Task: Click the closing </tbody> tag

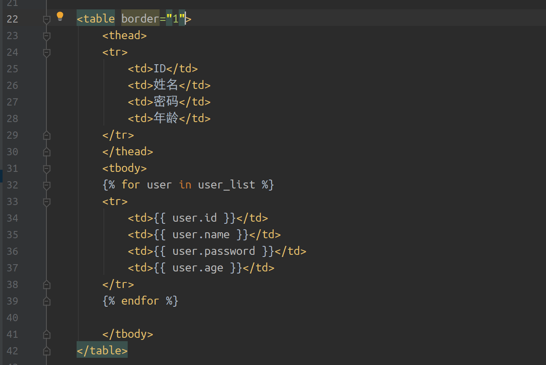Action: (x=128, y=334)
